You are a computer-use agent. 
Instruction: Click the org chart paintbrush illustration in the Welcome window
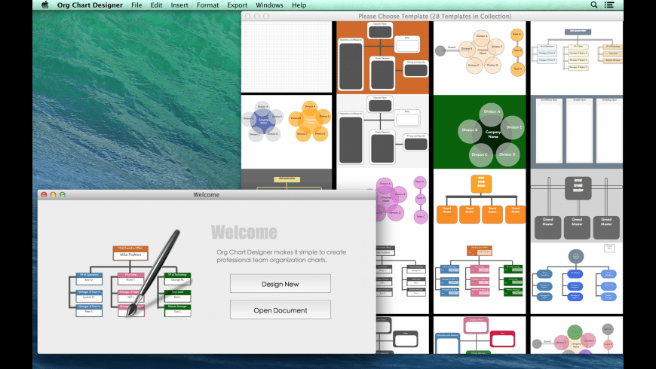coord(130,274)
